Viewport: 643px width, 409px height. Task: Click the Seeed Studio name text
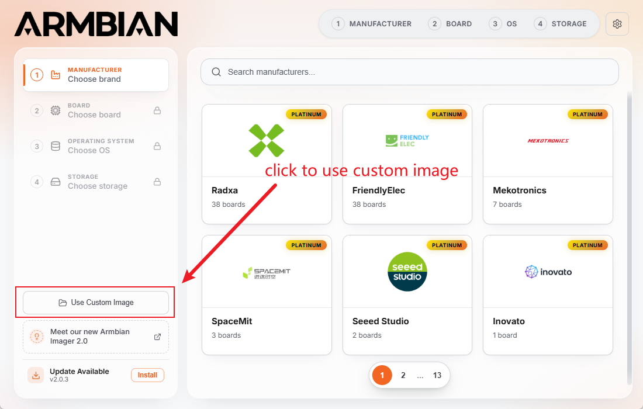point(381,321)
